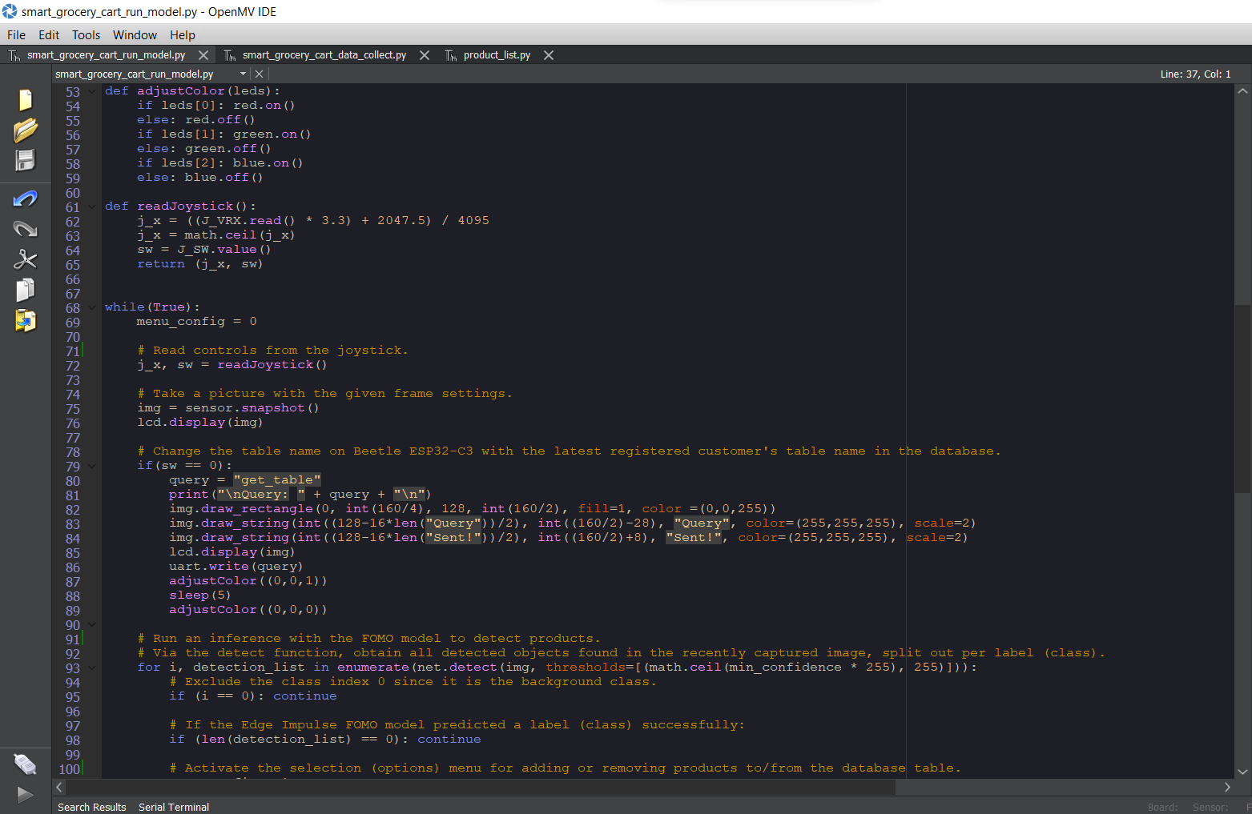Switch to smart_grocery_cart_data_collect.py tab
Image resolution: width=1252 pixels, height=814 pixels.
pos(324,54)
